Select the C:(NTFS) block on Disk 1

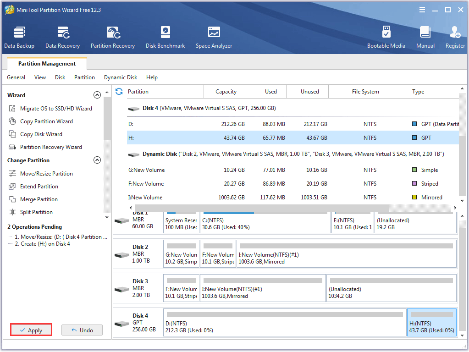[x=265, y=222]
